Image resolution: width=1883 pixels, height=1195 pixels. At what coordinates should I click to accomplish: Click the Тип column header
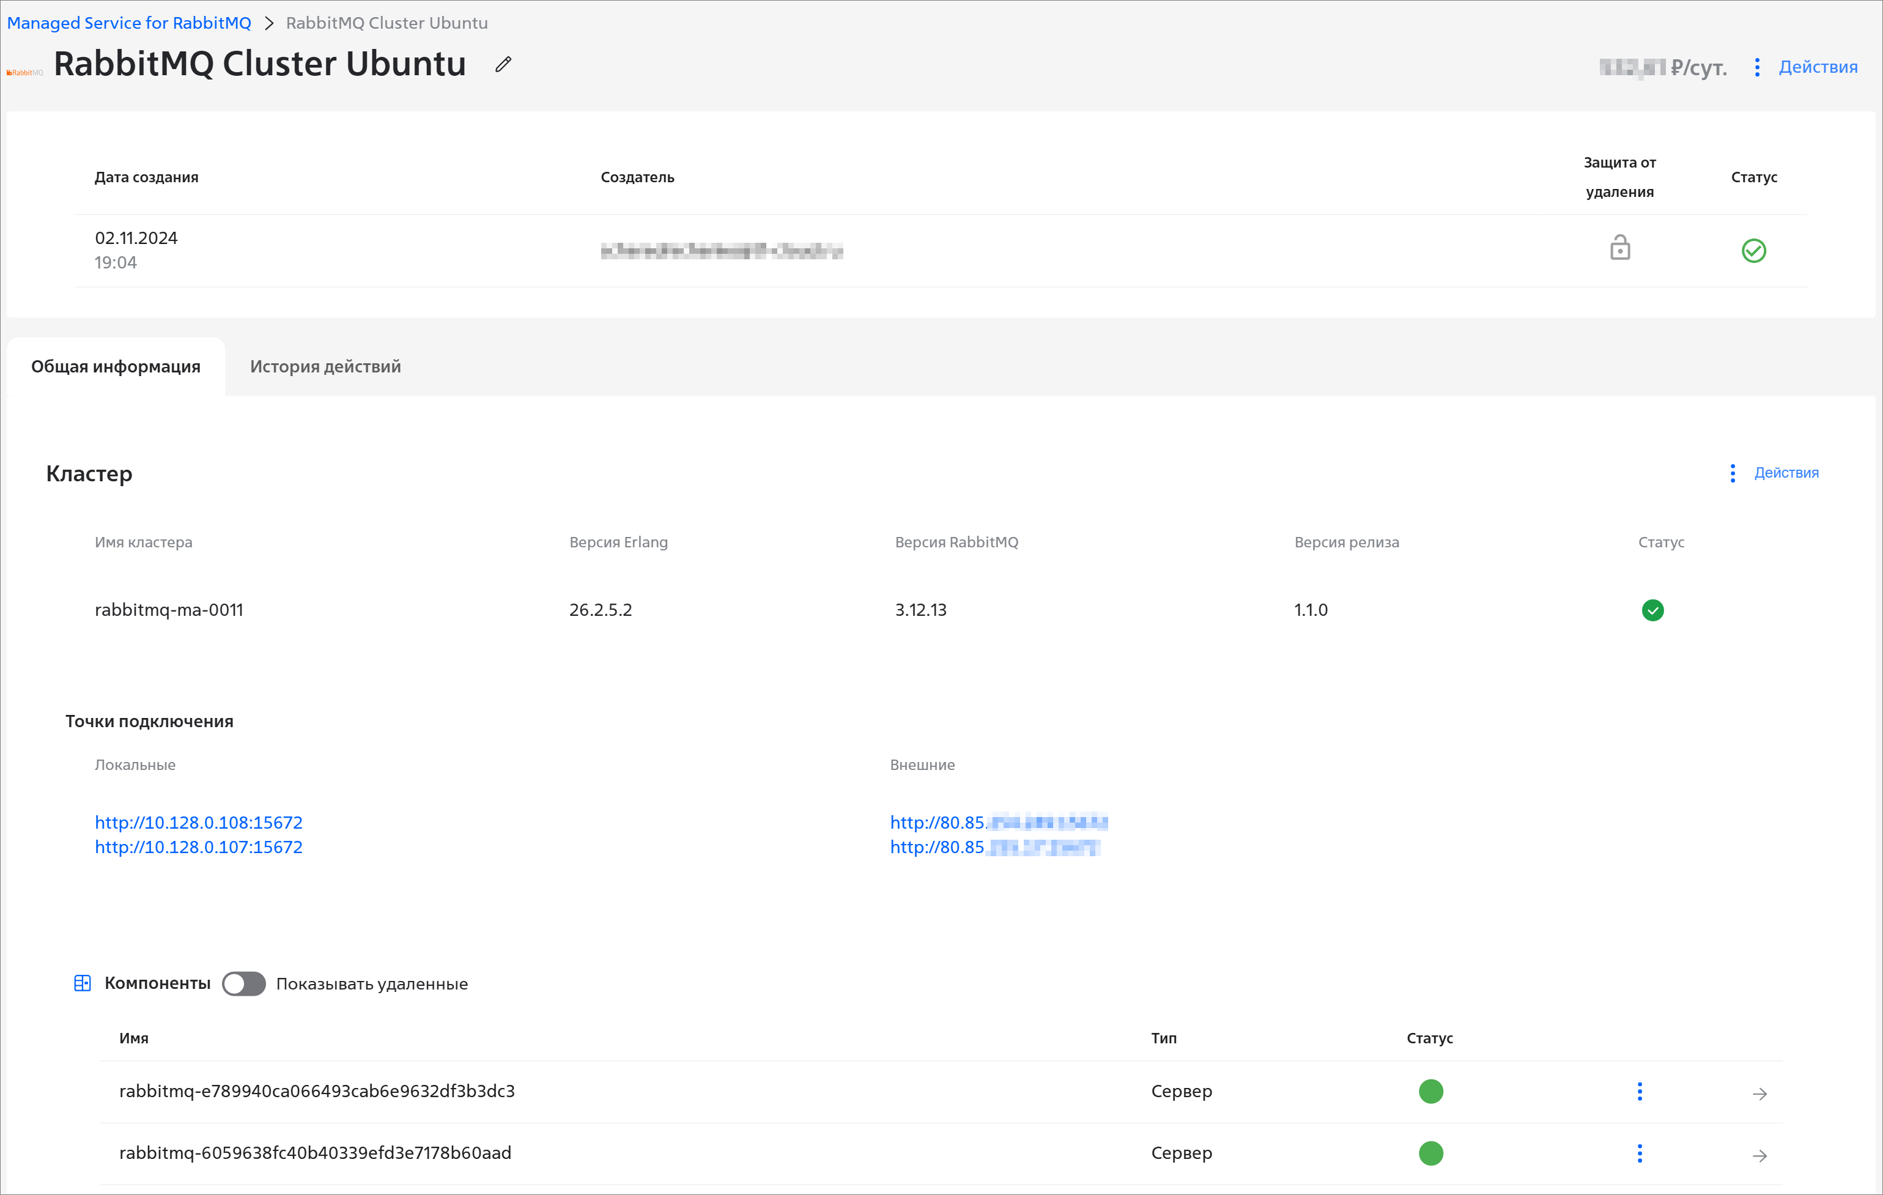[x=1164, y=1038]
